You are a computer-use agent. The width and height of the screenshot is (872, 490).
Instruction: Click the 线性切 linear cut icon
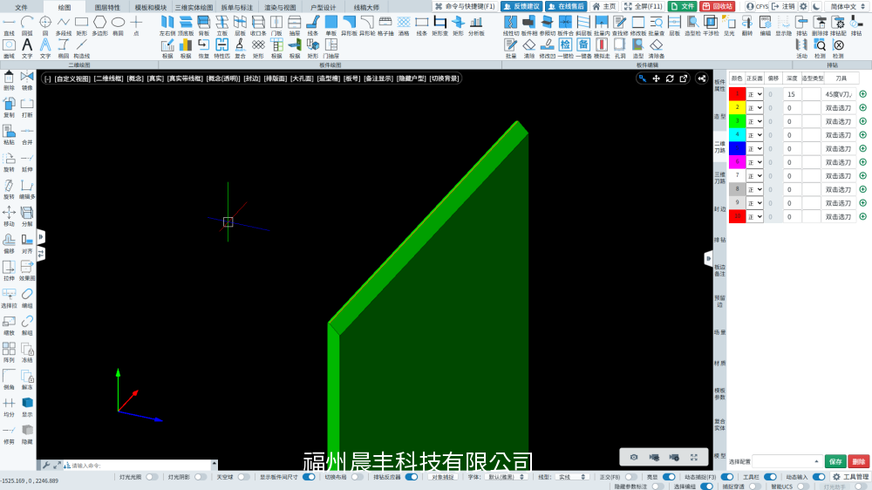click(510, 25)
